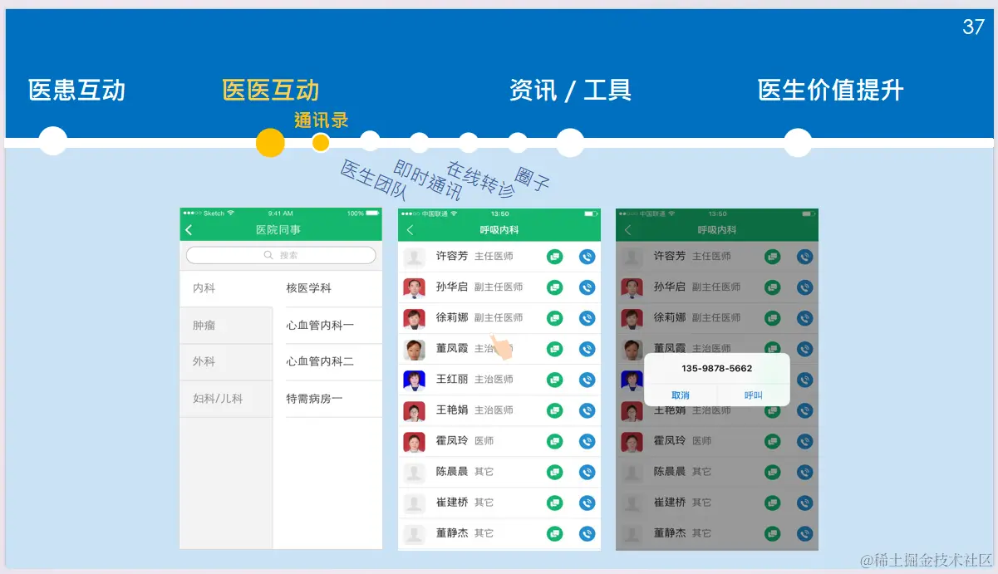Message 孙华启 via green chat icon, middle phone
This screenshot has height=574, width=998.
tap(555, 287)
